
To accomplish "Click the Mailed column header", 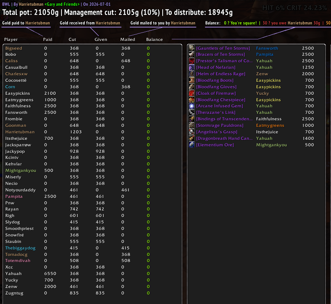I will point(128,39).
